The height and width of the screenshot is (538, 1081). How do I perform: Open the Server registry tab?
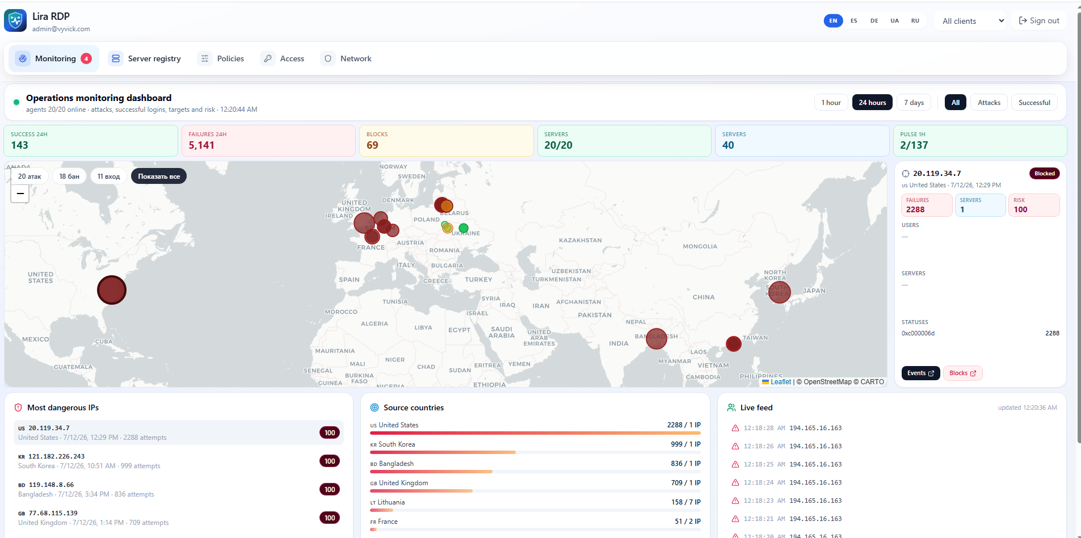[145, 58]
